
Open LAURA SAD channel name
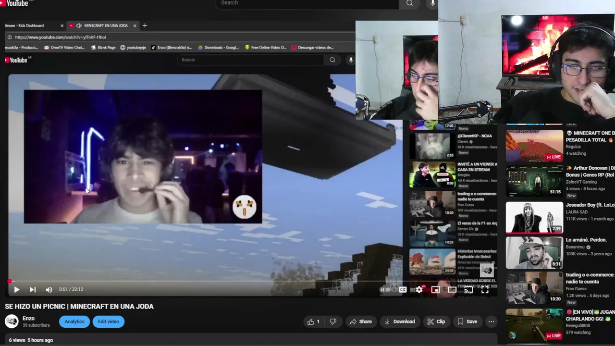click(x=577, y=211)
